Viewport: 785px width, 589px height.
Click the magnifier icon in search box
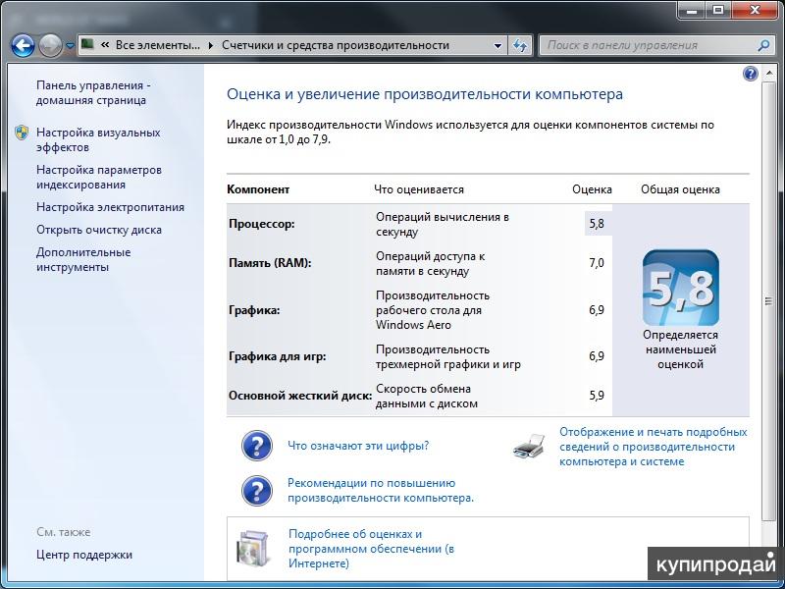(764, 45)
